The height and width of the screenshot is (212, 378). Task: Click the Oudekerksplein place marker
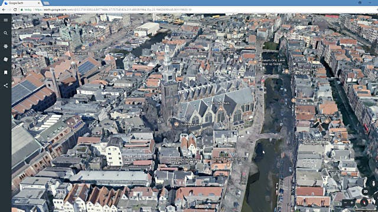(177, 124)
